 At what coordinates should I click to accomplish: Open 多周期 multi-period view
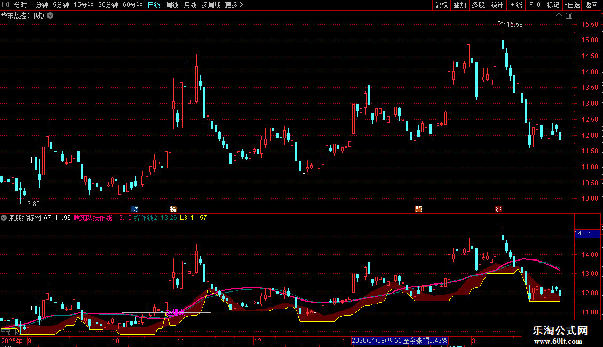pos(211,5)
